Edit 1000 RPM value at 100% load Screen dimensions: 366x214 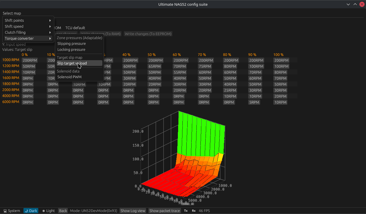281,60
